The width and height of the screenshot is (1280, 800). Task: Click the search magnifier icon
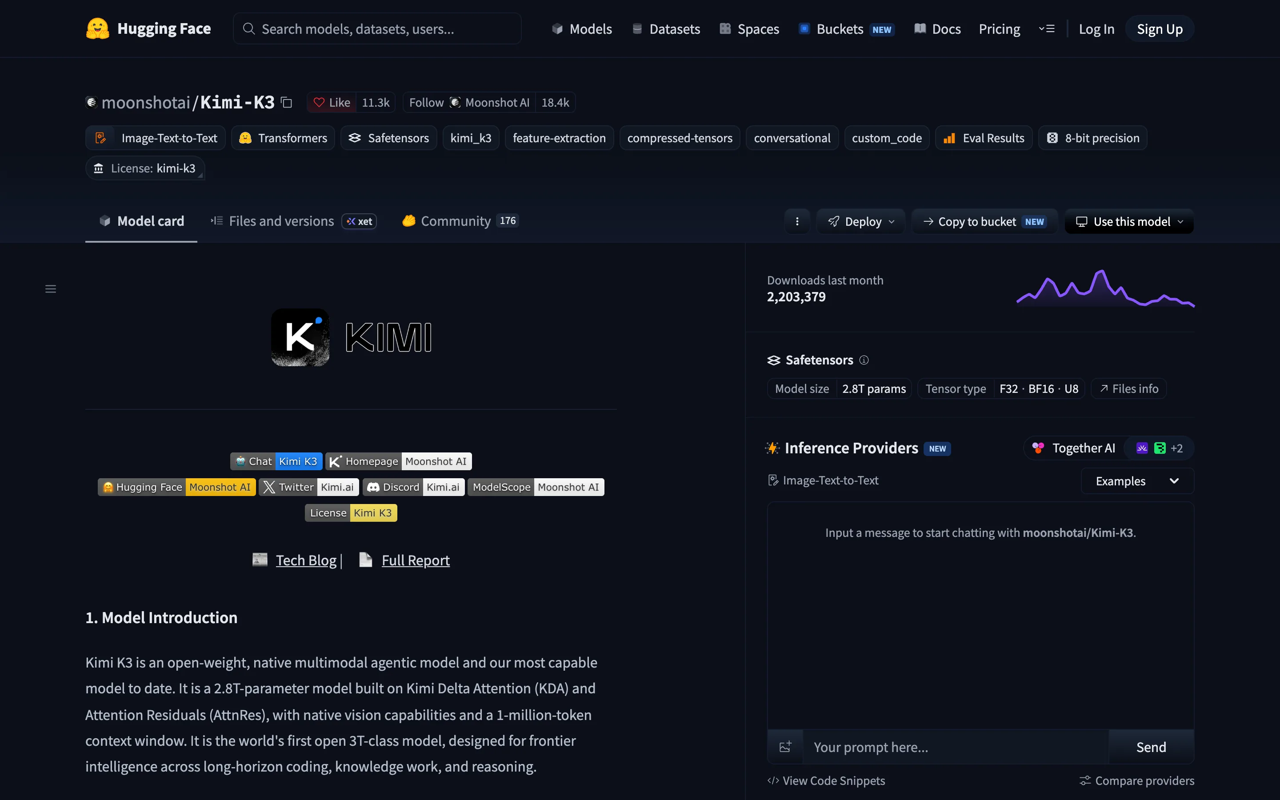pyautogui.click(x=248, y=28)
